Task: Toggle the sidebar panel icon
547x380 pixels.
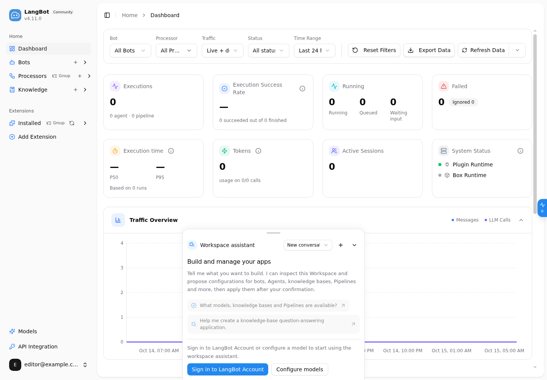Action: click(107, 15)
